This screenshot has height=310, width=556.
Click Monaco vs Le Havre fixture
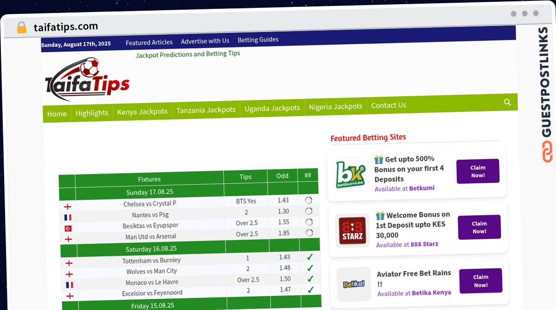[x=152, y=282]
